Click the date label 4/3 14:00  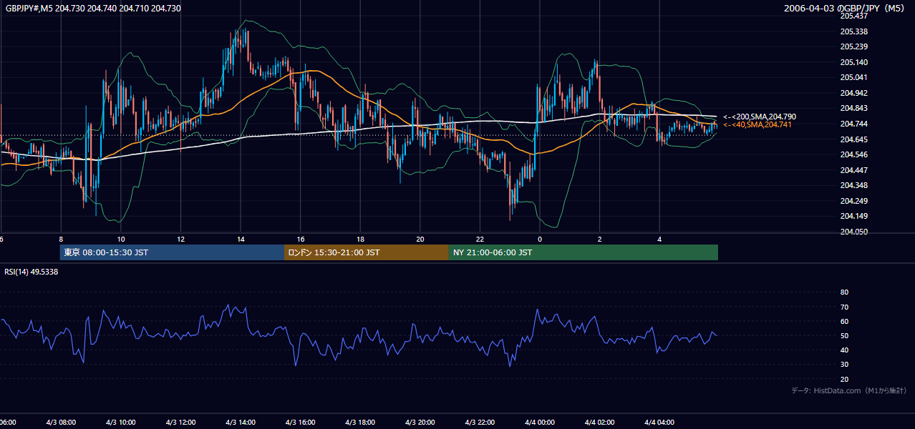241,423
